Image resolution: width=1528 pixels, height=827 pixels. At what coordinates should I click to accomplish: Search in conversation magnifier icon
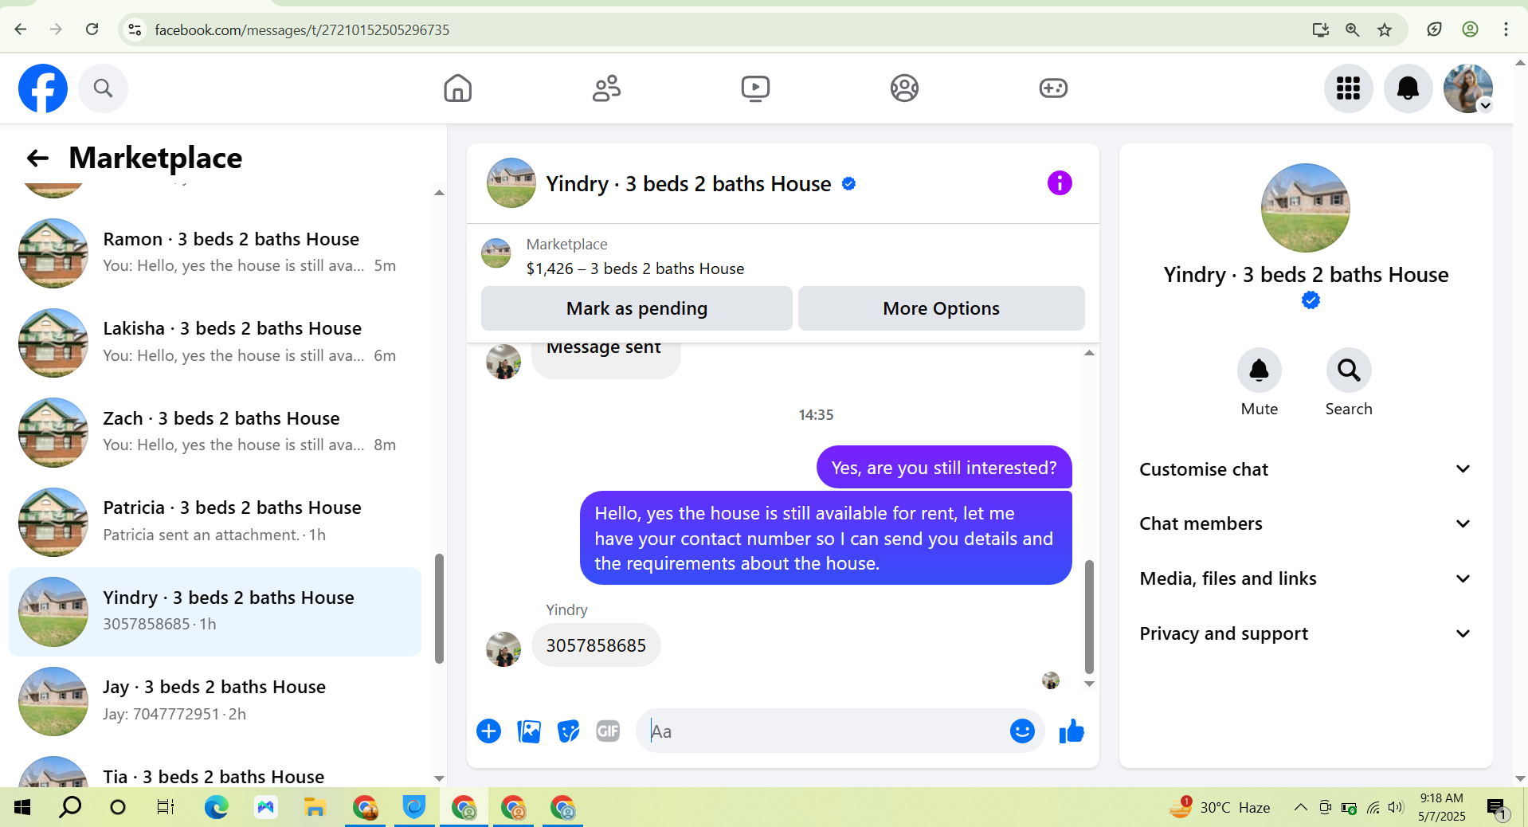point(1348,370)
